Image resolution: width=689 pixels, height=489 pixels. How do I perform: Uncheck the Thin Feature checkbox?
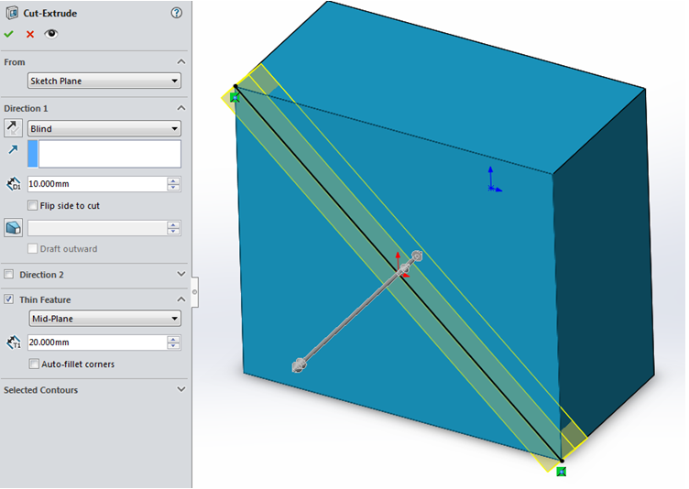click(x=9, y=299)
